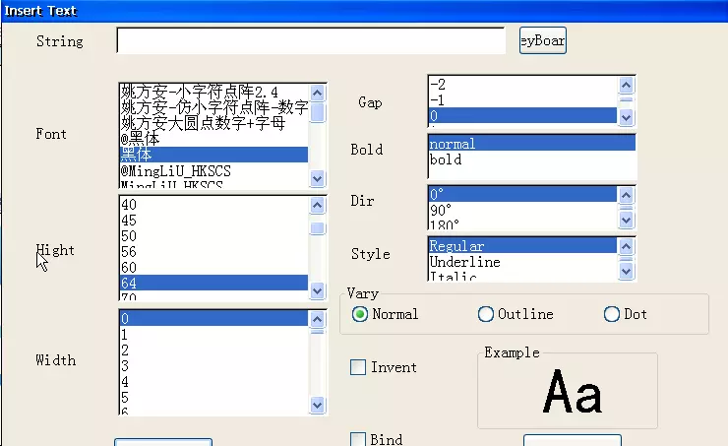728x446 pixels.
Task: Pick width value 4
Action: [213, 382]
